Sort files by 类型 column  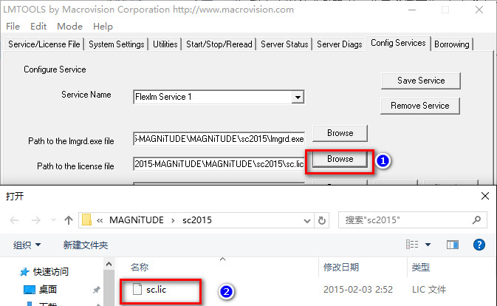click(x=421, y=268)
